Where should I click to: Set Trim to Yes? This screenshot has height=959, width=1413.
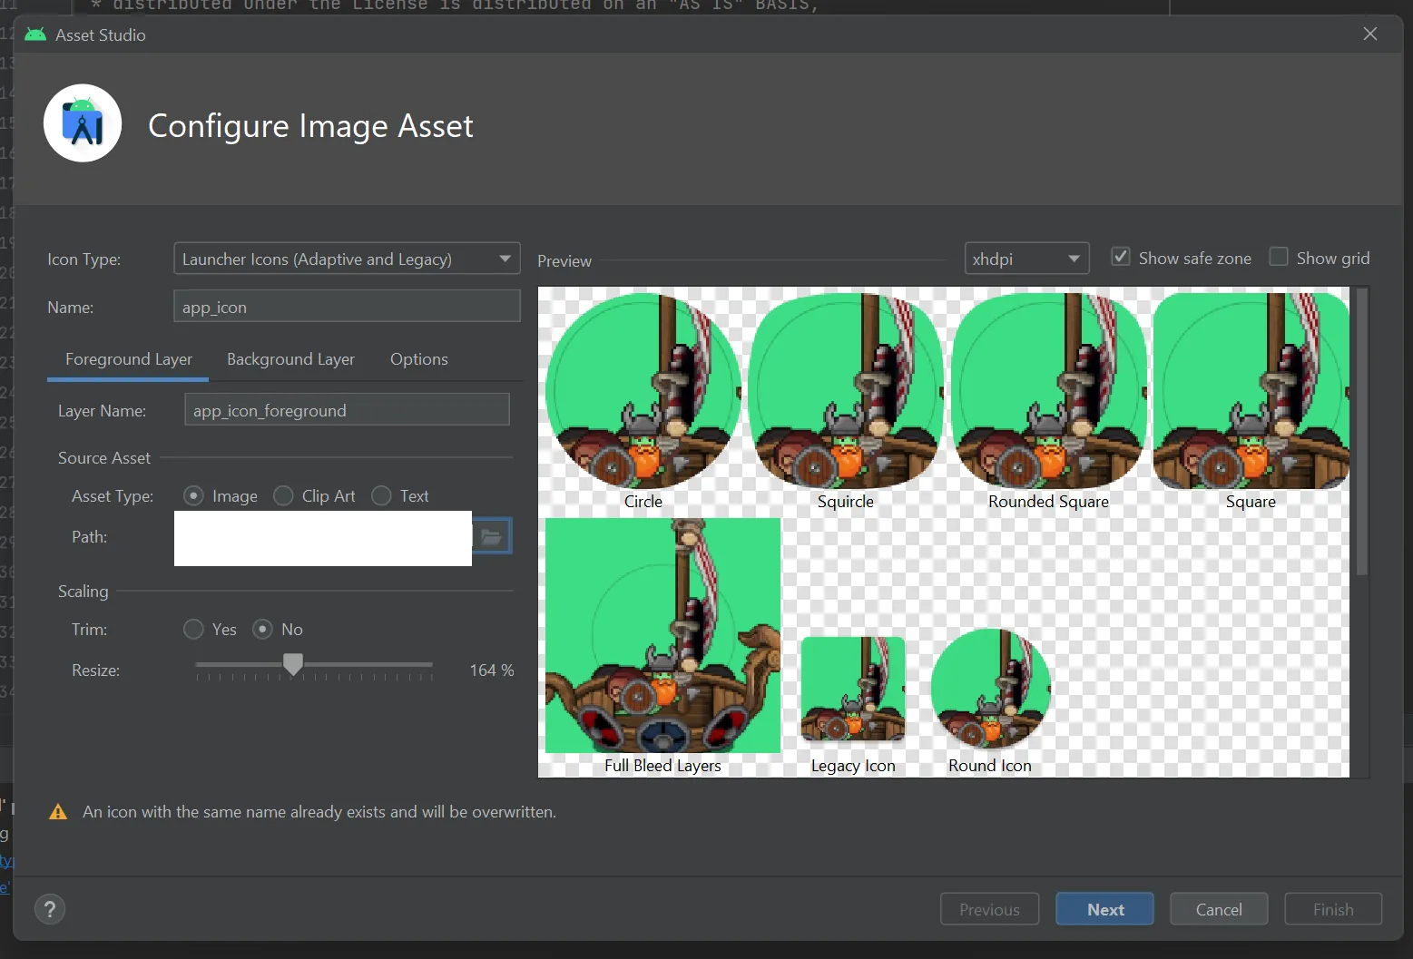tap(193, 629)
